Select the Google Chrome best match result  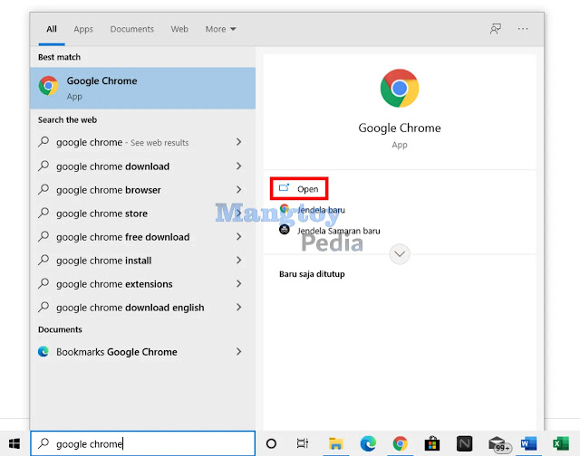(x=143, y=88)
